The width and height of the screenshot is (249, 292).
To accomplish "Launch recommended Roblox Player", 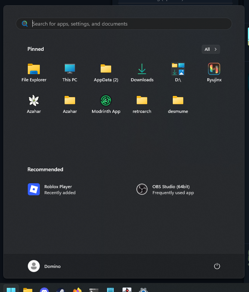I will coord(52,189).
